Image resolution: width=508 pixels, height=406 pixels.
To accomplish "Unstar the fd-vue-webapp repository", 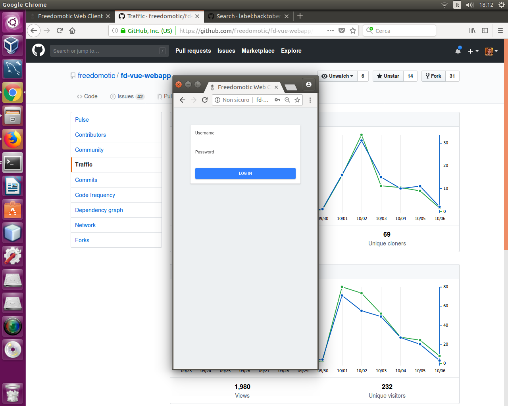I will [387, 76].
